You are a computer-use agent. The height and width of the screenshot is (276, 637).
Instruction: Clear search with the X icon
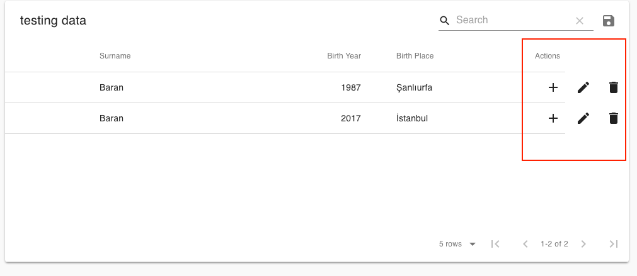(580, 21)
